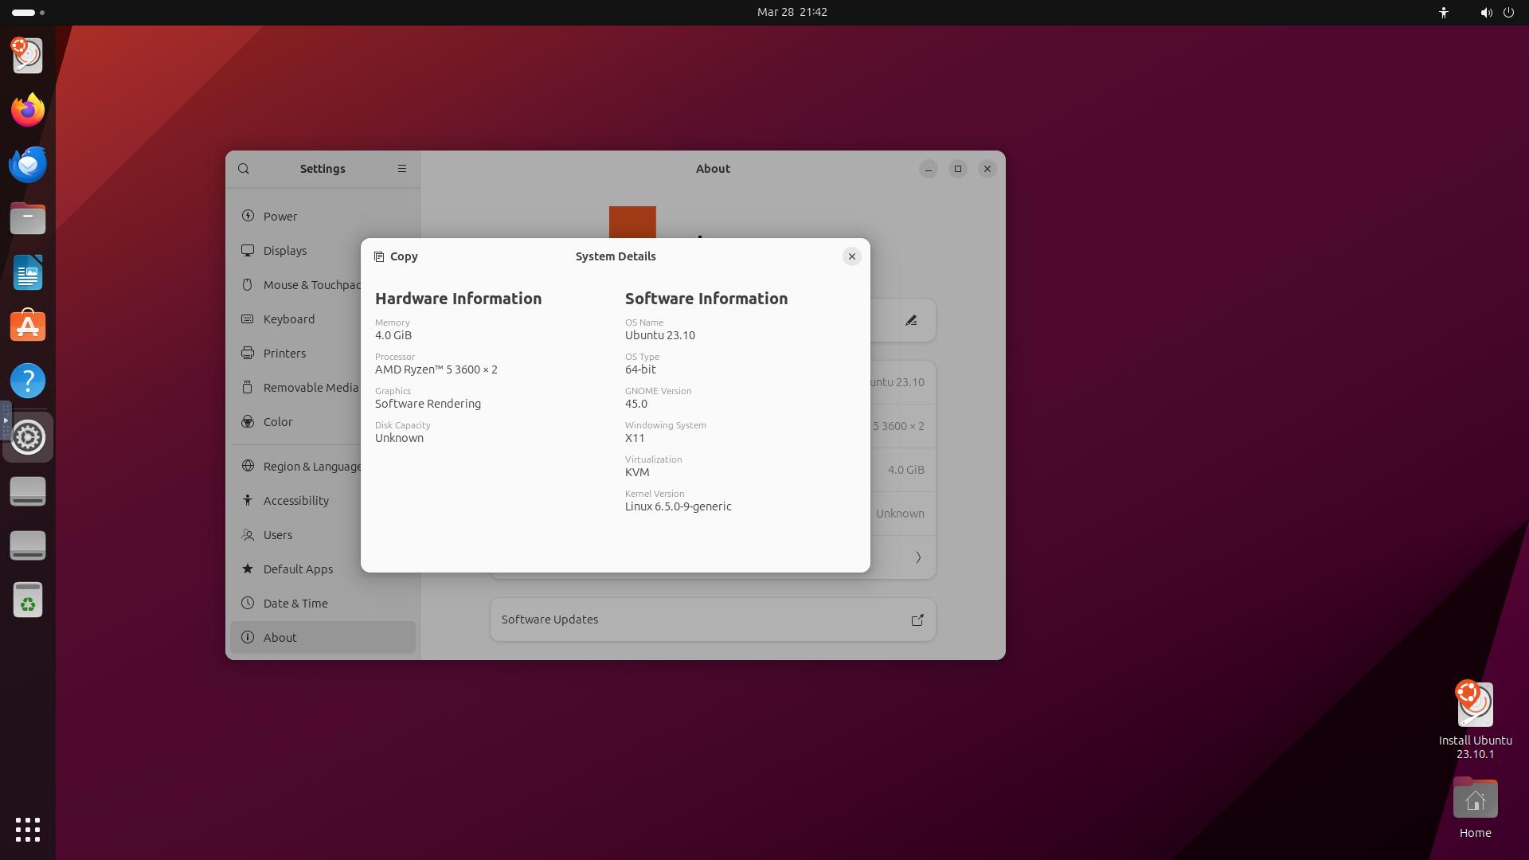Screen dimensions: 1529x860
Task: Click the clock icon for Date & Time
Action: (248, 603)
